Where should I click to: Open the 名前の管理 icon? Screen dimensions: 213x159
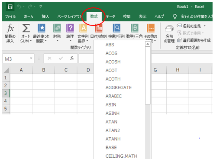pos(169,28)
